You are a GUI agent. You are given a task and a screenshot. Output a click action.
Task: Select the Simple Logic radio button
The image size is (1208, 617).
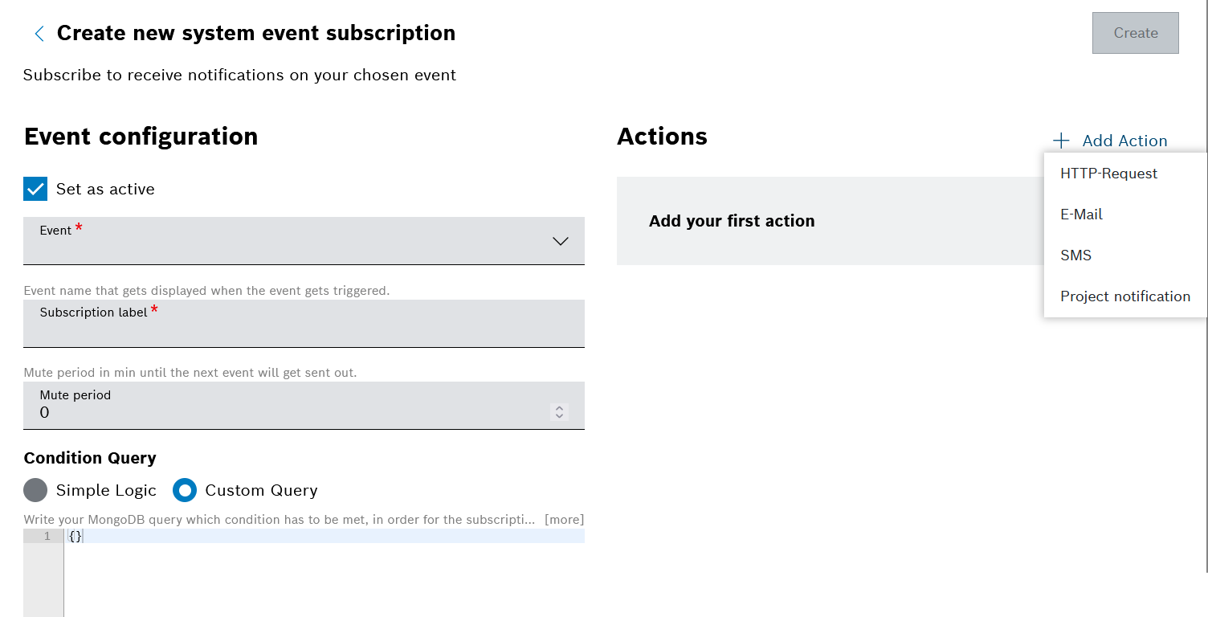point(35,490)
